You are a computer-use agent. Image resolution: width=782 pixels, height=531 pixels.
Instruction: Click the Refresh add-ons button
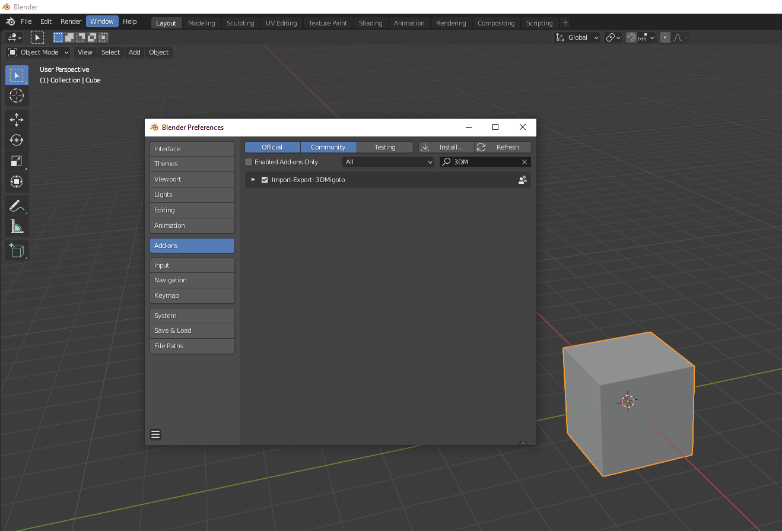503,147
